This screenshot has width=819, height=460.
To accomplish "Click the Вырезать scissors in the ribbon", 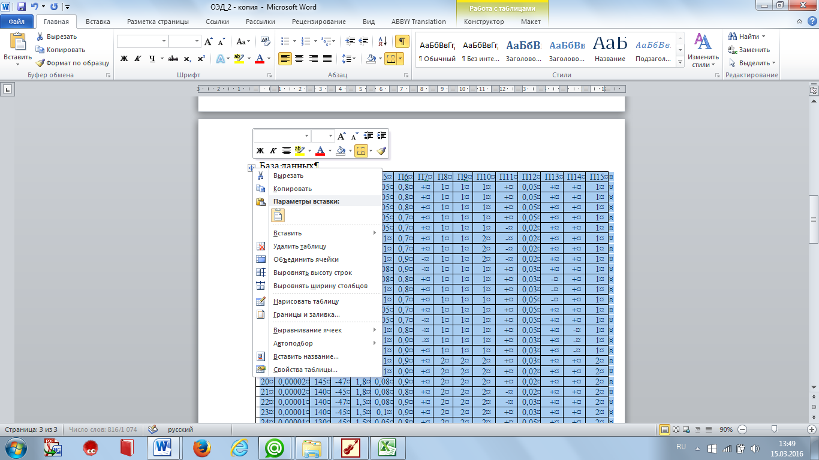I will click(x=40, y=37).
